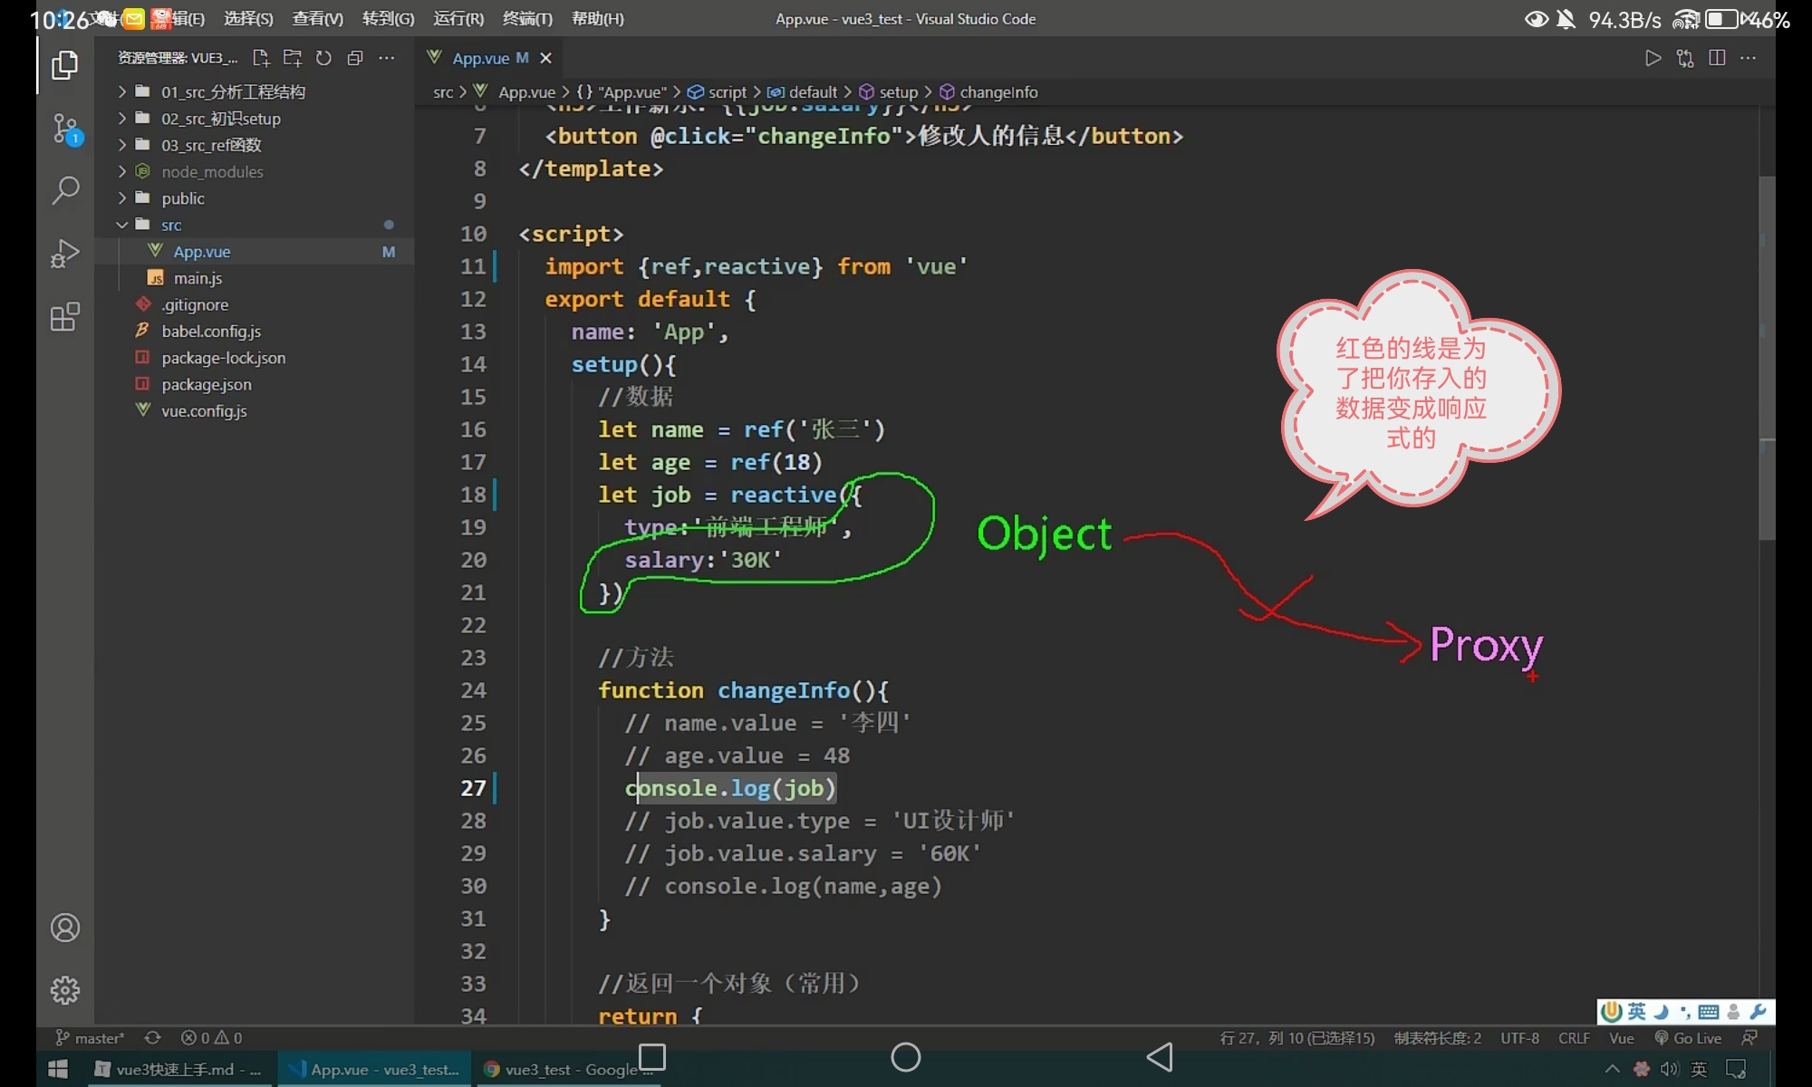Open the Run and Debug view

(64, 254)
